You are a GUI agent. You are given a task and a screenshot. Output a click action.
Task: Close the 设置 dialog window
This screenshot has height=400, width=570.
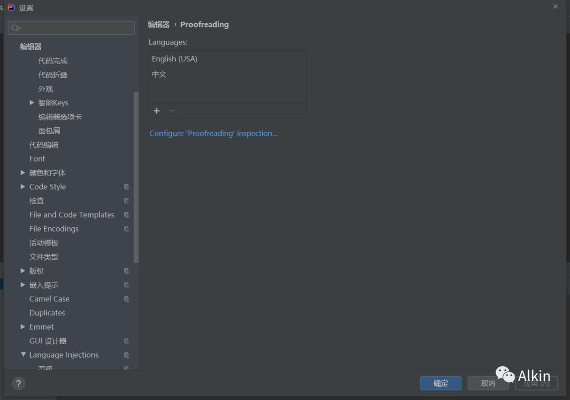click(x=555, y=6)
